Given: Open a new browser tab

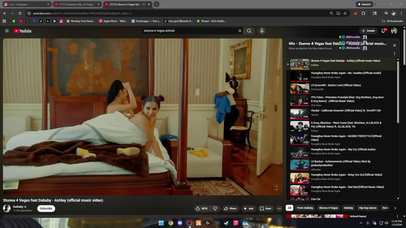Looking at the screenshot, I should [156, 4].
